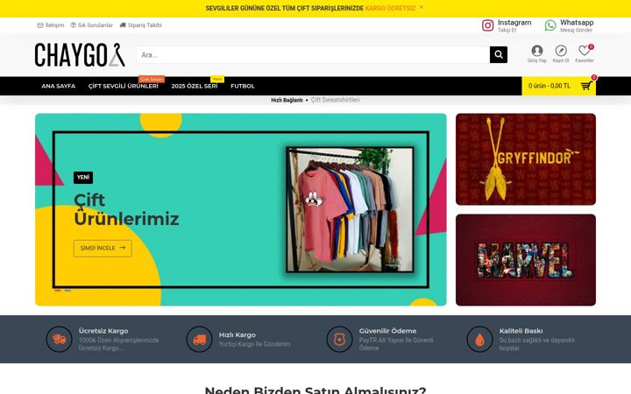Open ÇİFT SEVGİLİ ÜRÜNLERİ menu item
631x394 pixels.
point(124,86)
